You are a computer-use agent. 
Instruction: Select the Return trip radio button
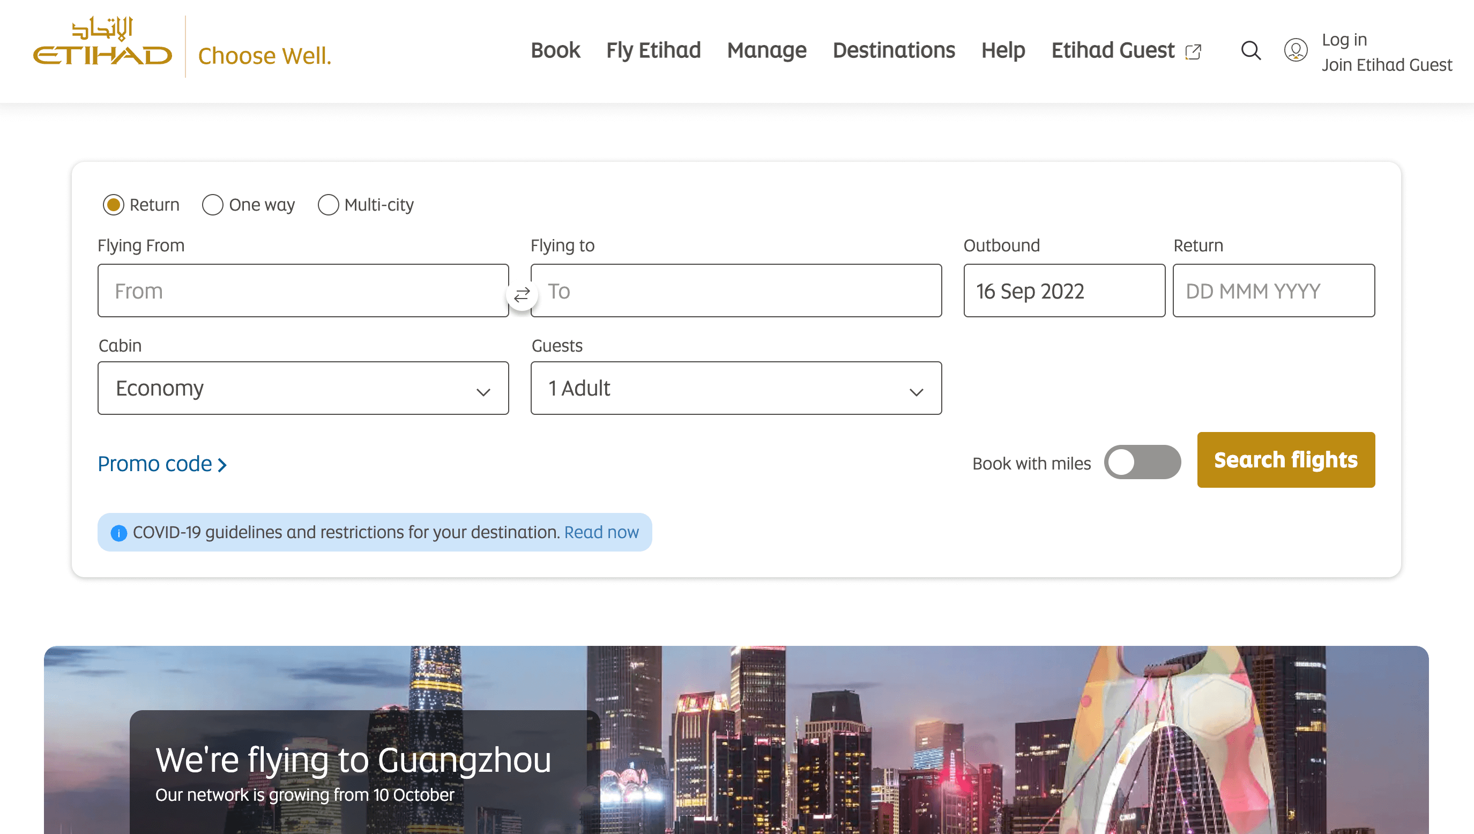click(x=114, y=205)
